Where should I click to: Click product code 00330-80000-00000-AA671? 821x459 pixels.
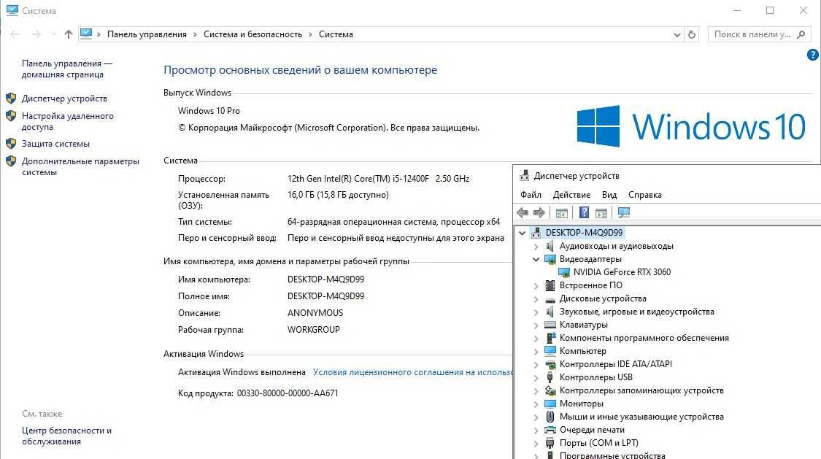pyautogui.click(x=288, y=393)
